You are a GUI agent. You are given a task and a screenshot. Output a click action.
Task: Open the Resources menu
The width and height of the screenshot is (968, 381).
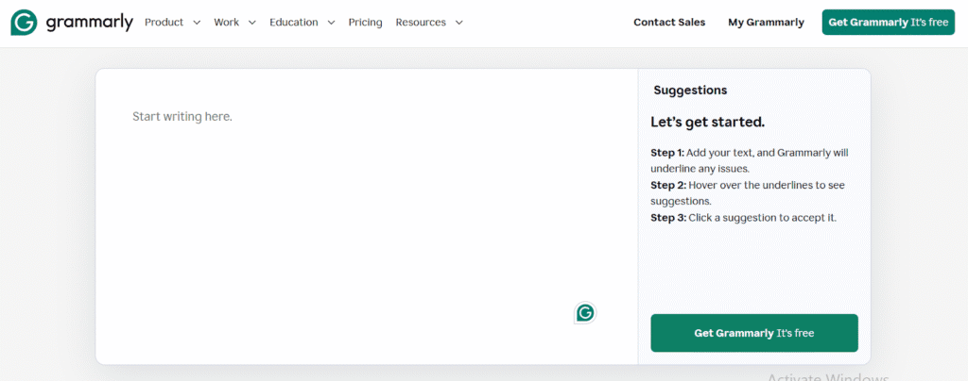click(x=421, y=23)
